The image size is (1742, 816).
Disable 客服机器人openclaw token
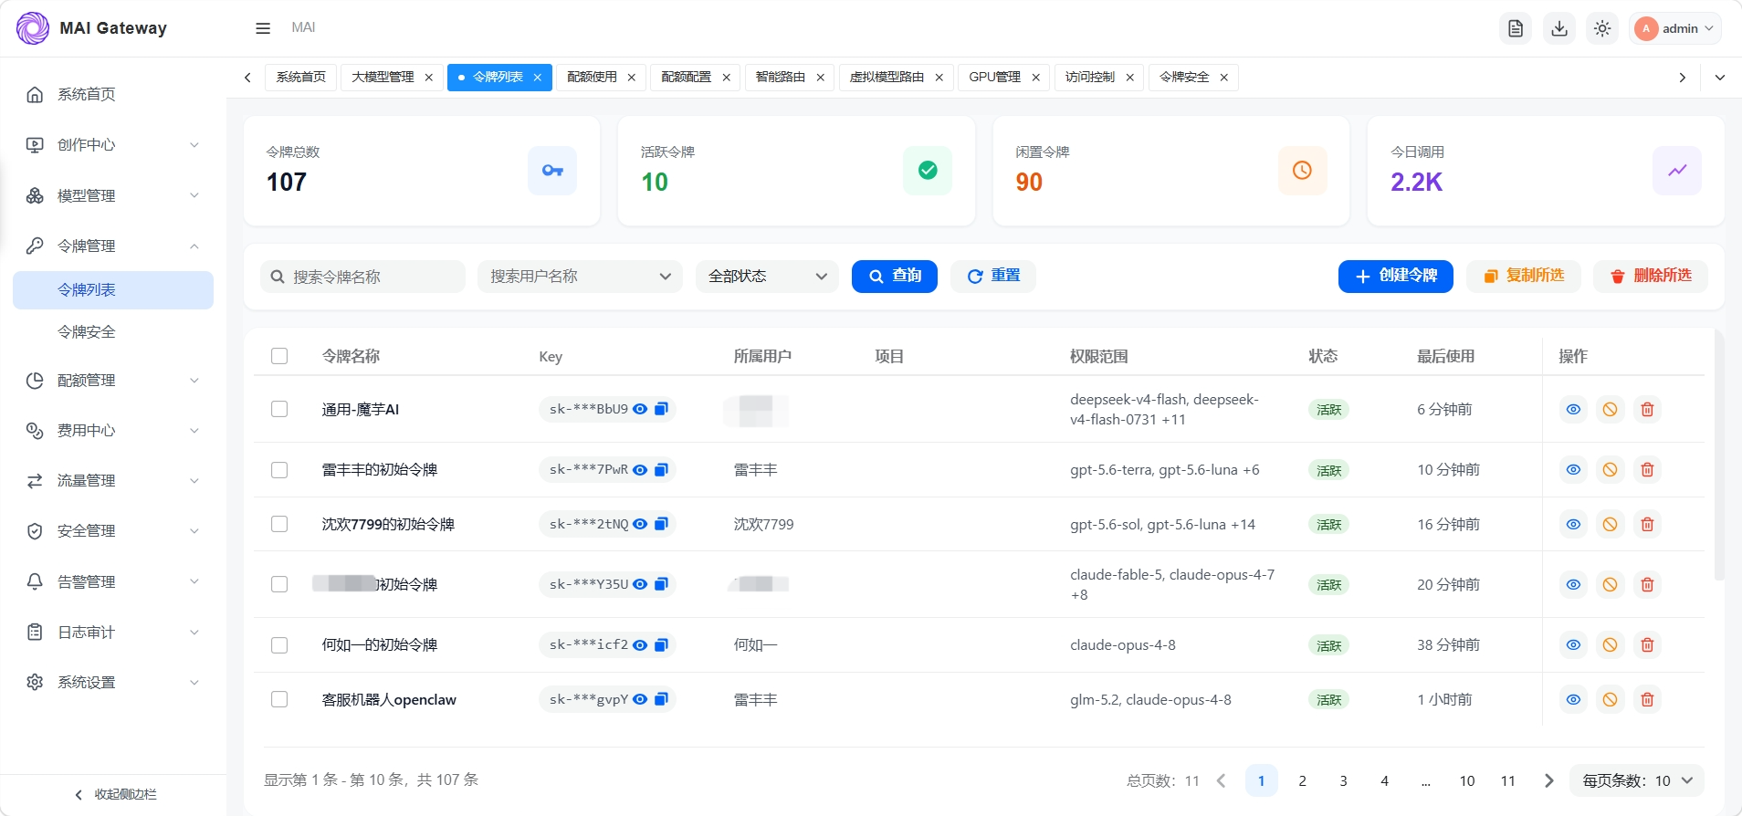(1611, 700)
